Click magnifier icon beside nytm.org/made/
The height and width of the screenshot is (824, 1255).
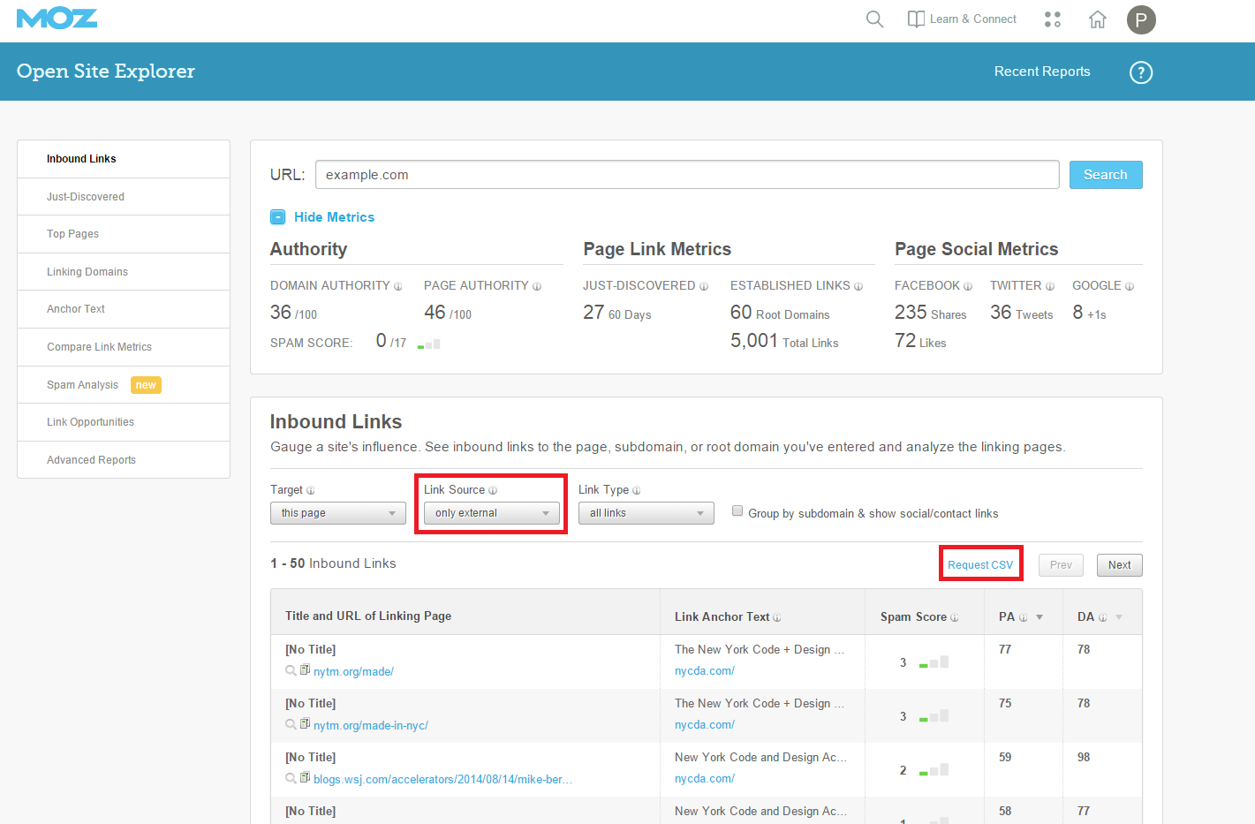tap(291, 671)
